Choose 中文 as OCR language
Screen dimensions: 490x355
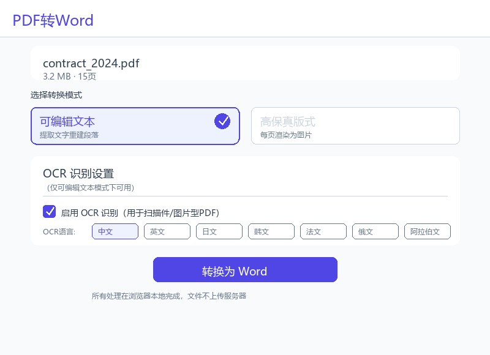pyautogui.click(x=115, y=232)
